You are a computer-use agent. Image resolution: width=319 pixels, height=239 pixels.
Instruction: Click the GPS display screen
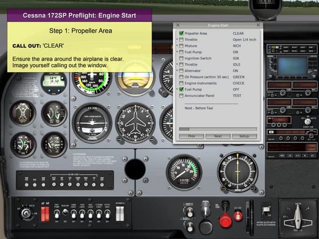292,66
